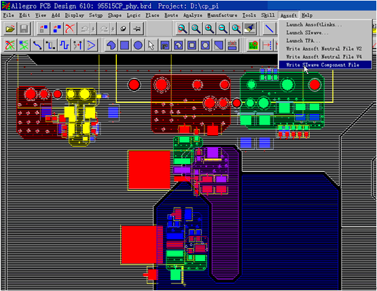Select the polygon shape add tool
Screen dimensions: 377x291
point(111,45)
